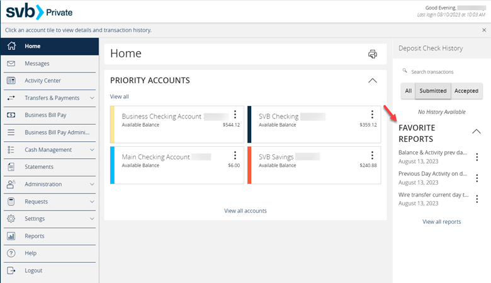Open options for Wire transfer current day report
Image resolution: width=491 pixels, height=283 pixels.
(x=477, y=199)
